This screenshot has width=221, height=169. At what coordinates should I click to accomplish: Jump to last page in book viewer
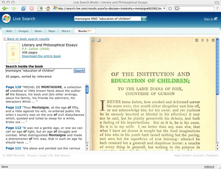pyautogui.click(x=213, y=40)
